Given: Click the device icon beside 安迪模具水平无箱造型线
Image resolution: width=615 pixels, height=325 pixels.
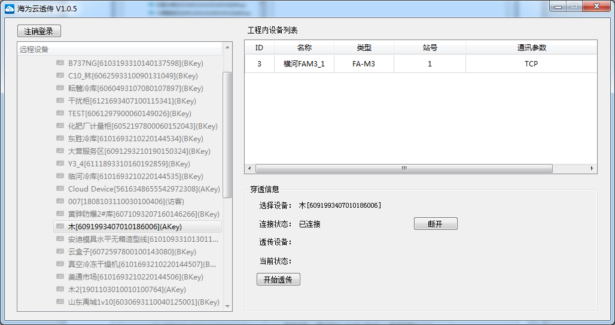Looking at the screenshot, I should pyautogui.click(x=60, y=239).
